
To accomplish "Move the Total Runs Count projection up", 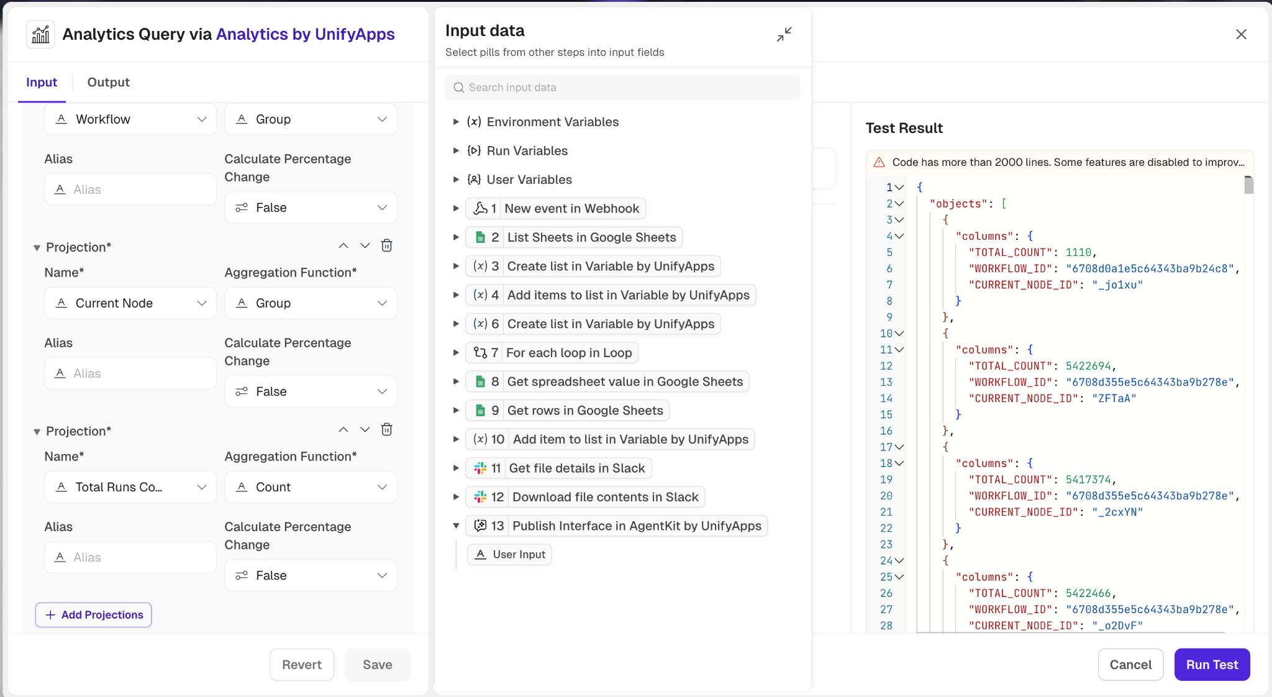I will pyautogui.click(x=343, y=429).
